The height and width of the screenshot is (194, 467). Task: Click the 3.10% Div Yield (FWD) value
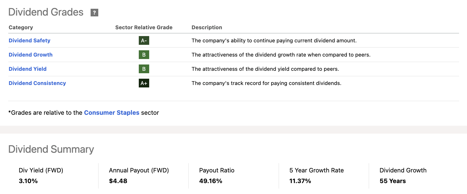tap(28, 181)
